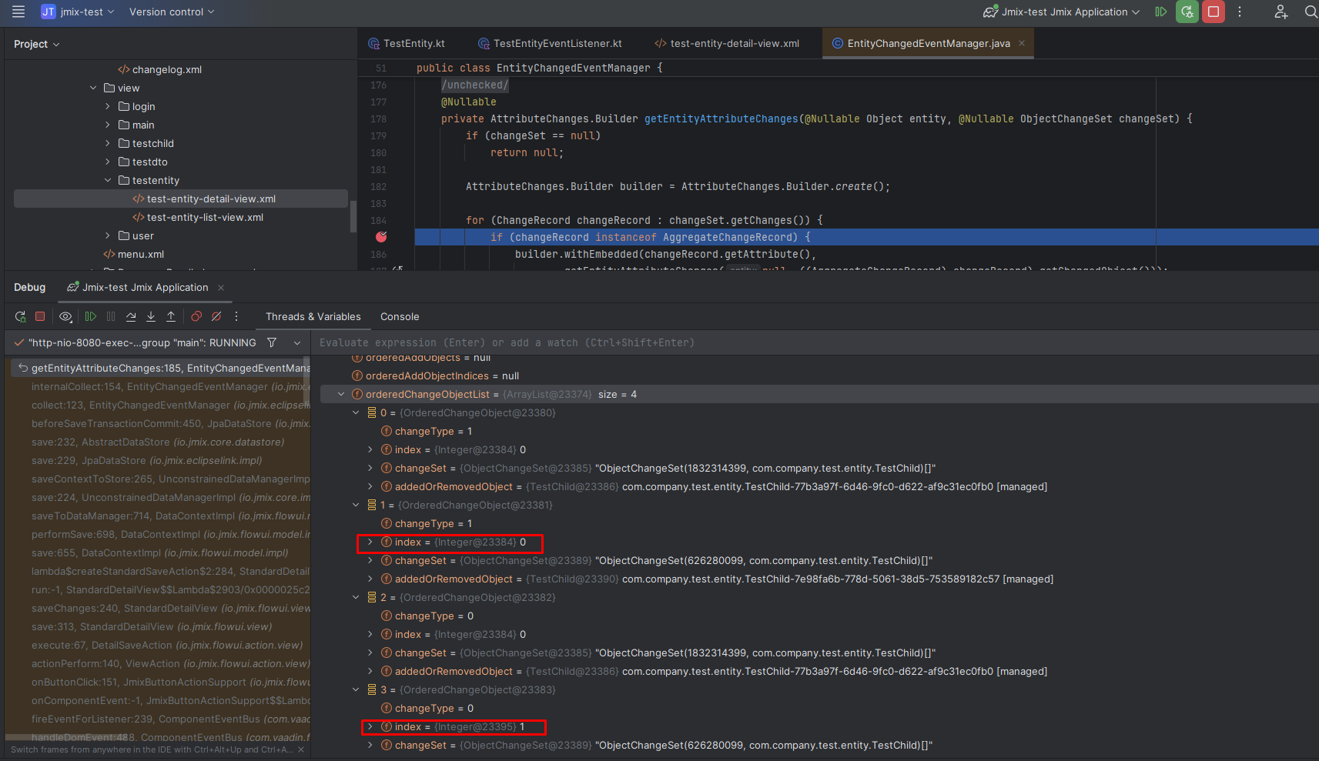Close the EntityChangedEventManager.java tab

pos(1022,43)
